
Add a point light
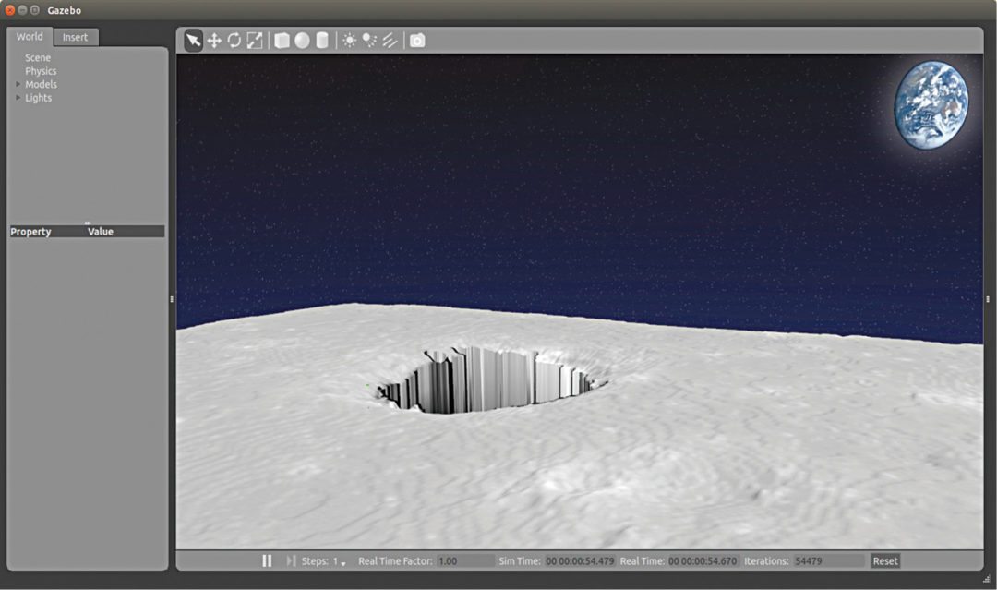349,41
